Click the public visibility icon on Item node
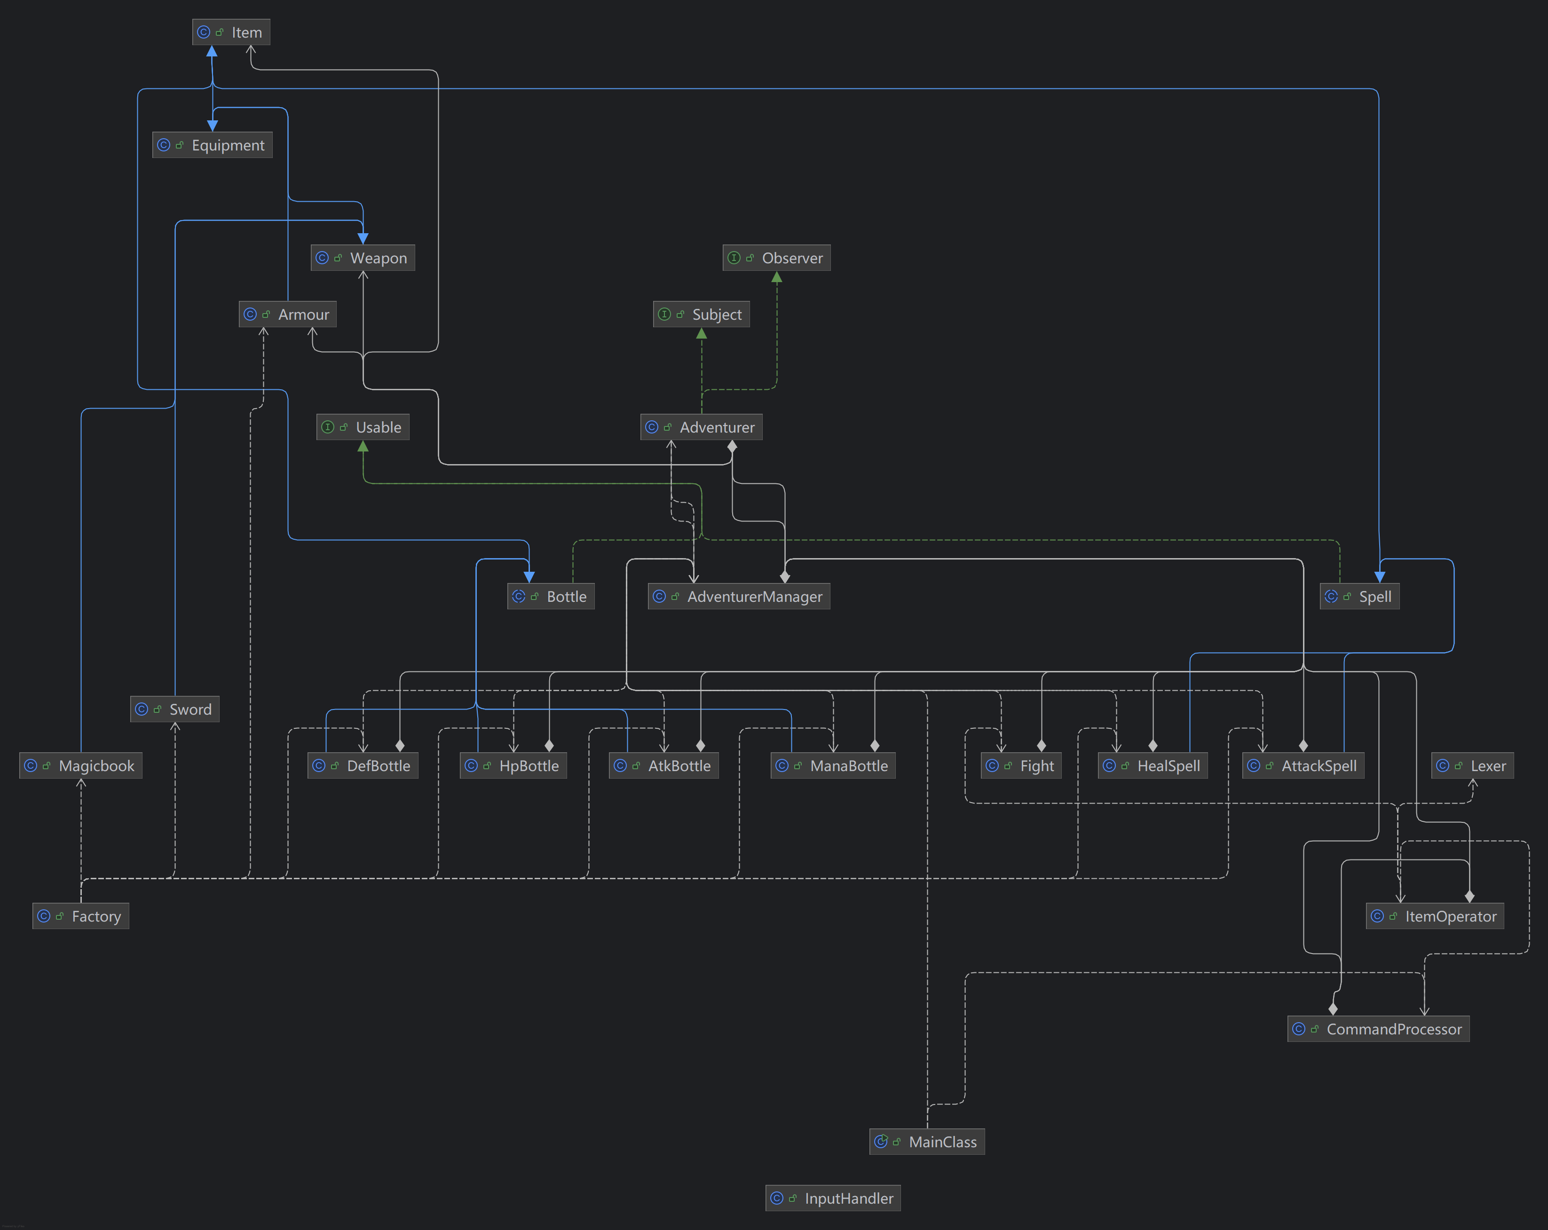This screenshot has height=1230, width=1548. tap(220, 32)
